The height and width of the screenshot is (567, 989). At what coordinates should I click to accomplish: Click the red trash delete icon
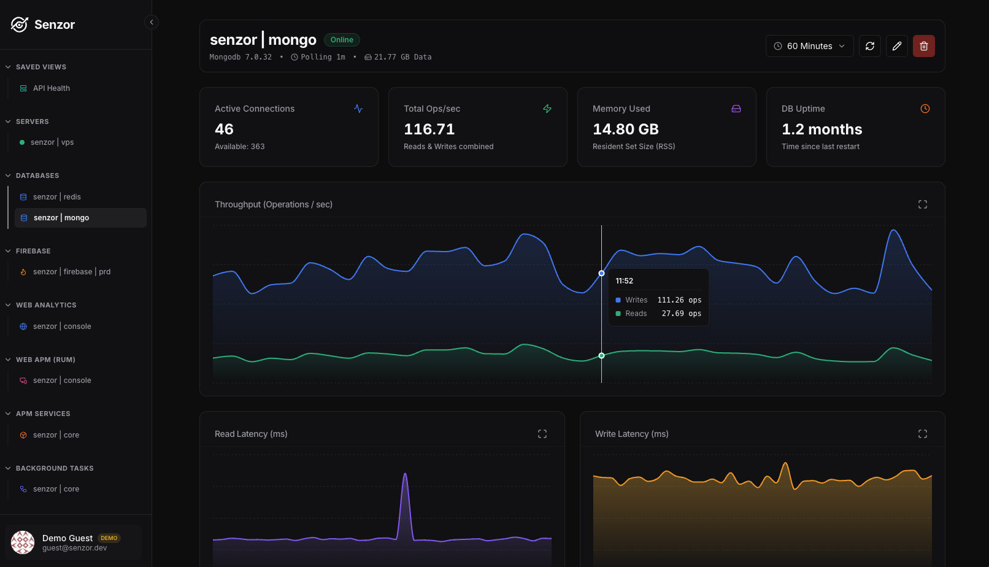point(924,46)
